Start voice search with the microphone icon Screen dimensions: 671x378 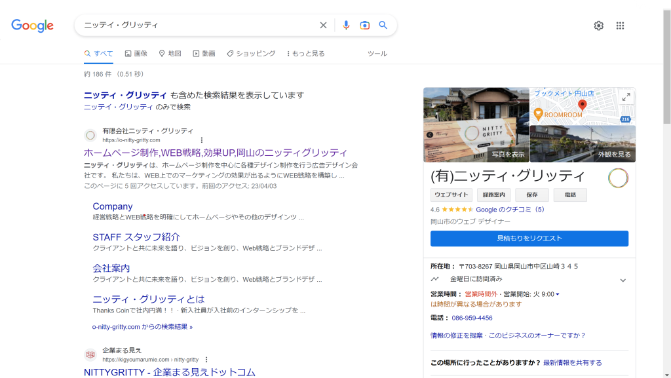[346, 26]
